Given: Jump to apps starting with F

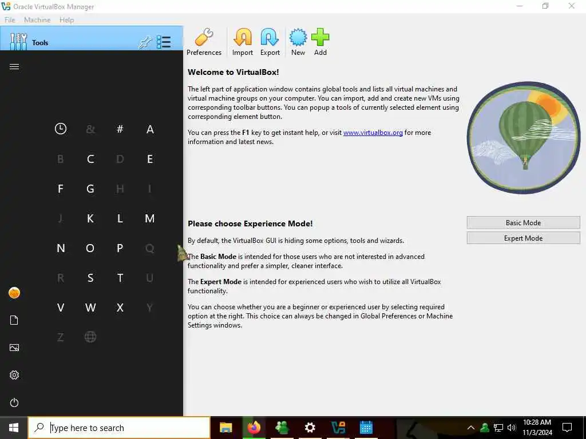Looking at the screenshot, I should pos(61,189).
